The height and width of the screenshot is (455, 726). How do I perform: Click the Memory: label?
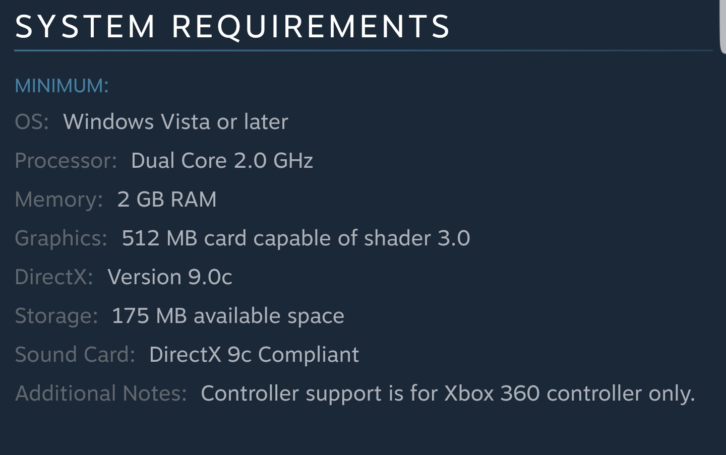pyautogui.click(x=59, y=200)
